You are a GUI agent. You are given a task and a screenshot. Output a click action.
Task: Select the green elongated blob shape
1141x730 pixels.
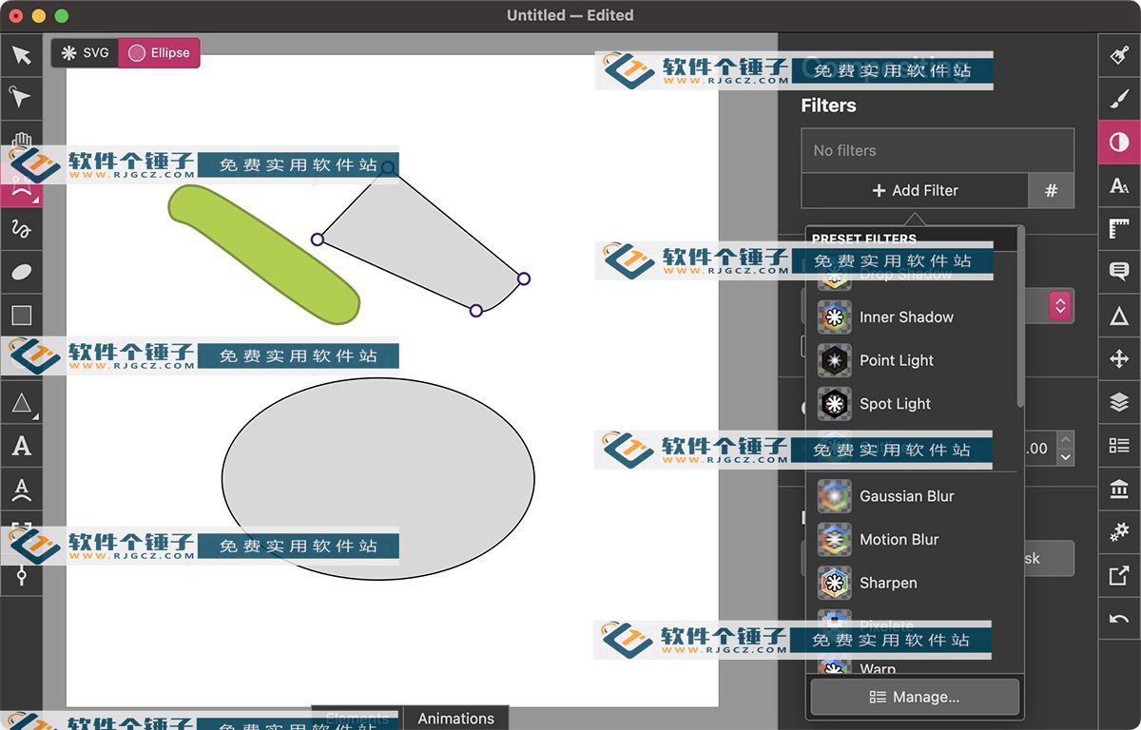pyautogui.click(x=263, y=255)
